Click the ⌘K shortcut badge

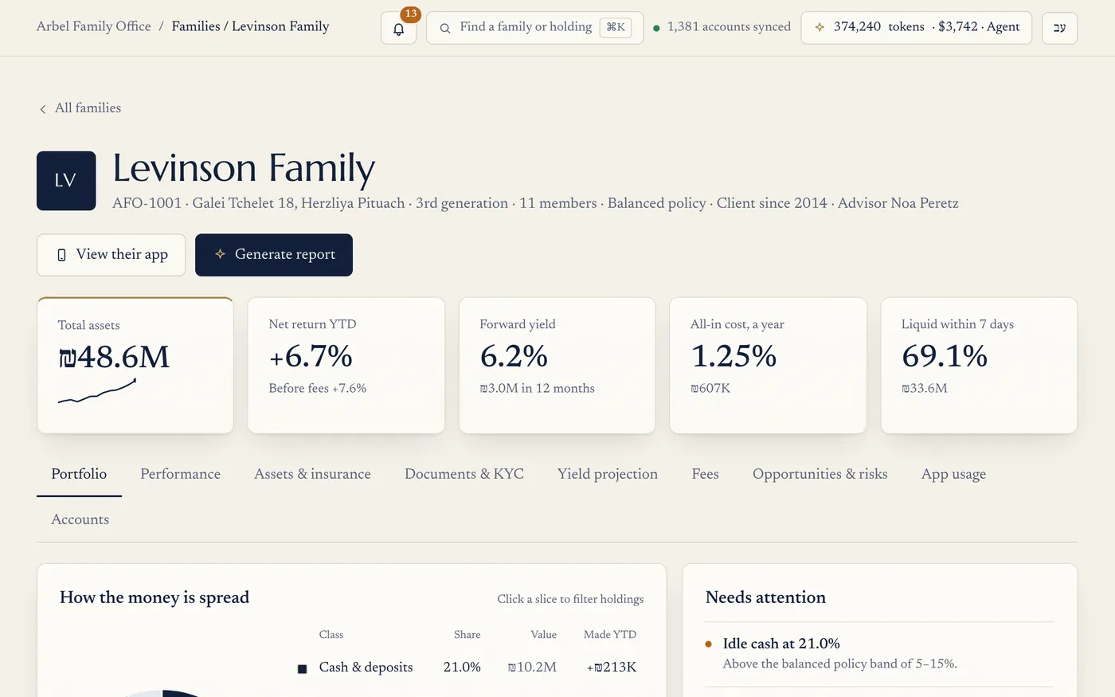tap(616, 27)
